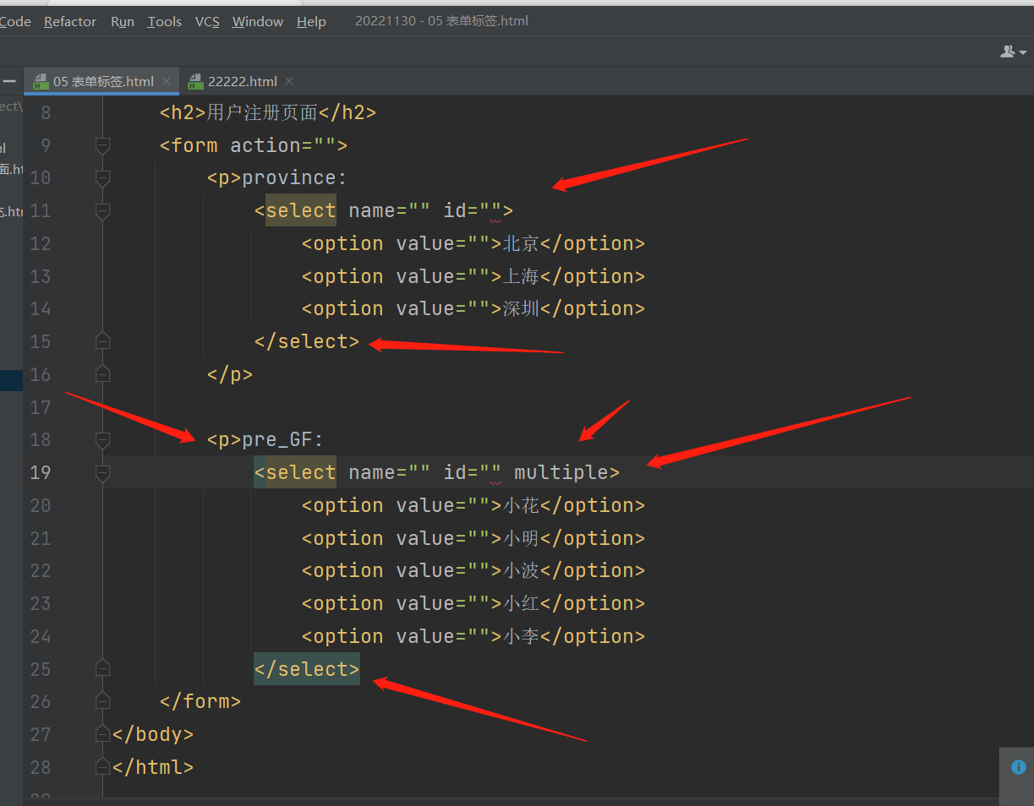Switch to the 05 表单标签.html tab

click(101, 81)
